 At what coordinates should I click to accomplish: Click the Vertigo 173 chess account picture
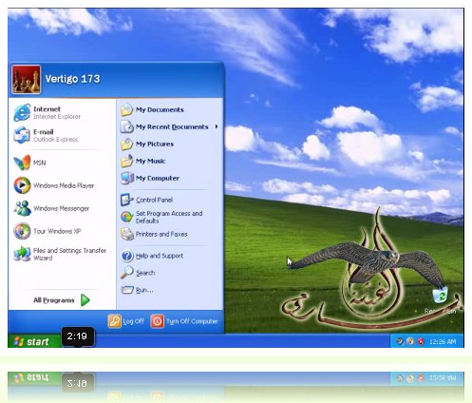pos(27,79)
